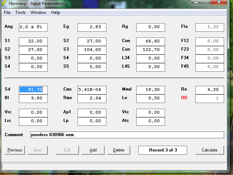Add a new record
The width and height of the screenshot is (233, 175).
93,150
